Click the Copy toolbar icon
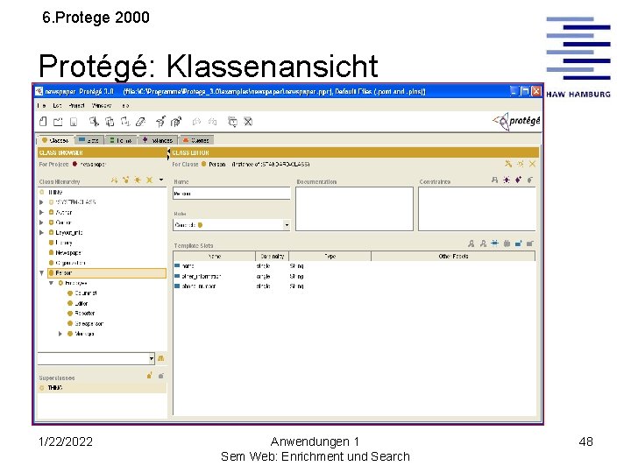631x473 pixels. coord(110,122)
